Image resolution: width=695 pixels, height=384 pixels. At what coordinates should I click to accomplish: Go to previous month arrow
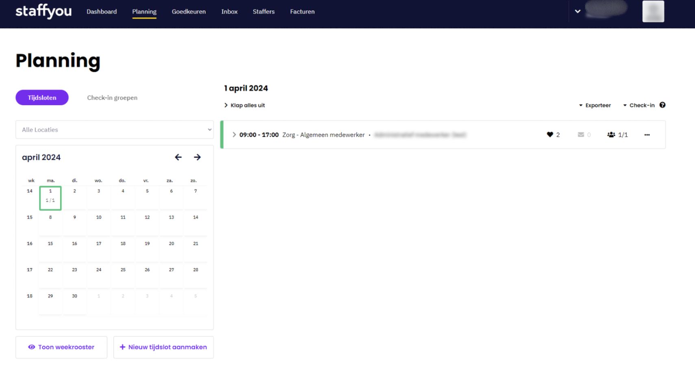click(178, 157)
